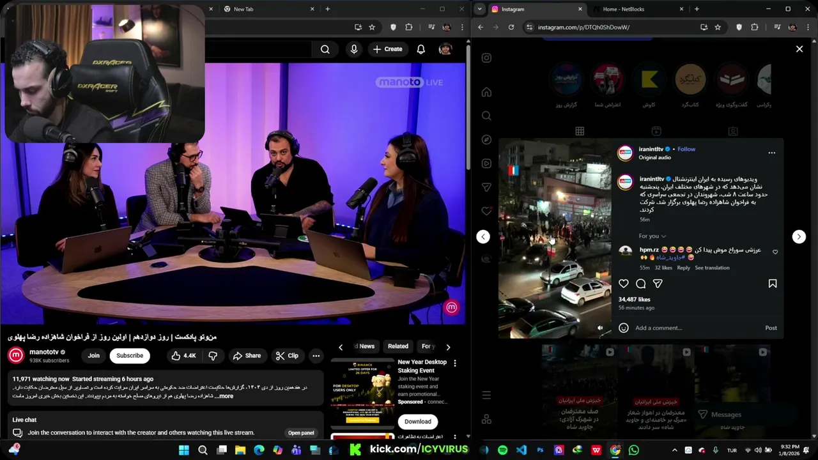
Task: Like the Instagram post with heart
Action: pos(624,284)
